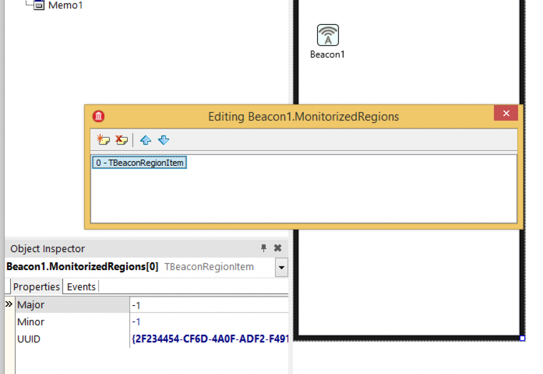
Task: Select the Memo1 component icon
Action: [x=39, y=5]
